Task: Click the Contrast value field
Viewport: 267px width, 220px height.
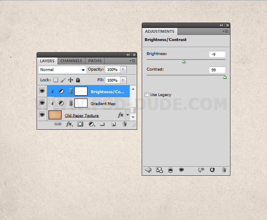Action: point(217,70)
